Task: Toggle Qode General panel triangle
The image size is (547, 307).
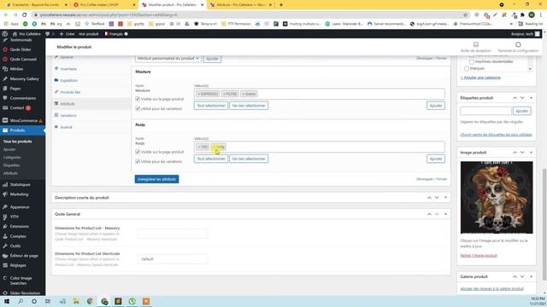Action: tap(445, 214)
